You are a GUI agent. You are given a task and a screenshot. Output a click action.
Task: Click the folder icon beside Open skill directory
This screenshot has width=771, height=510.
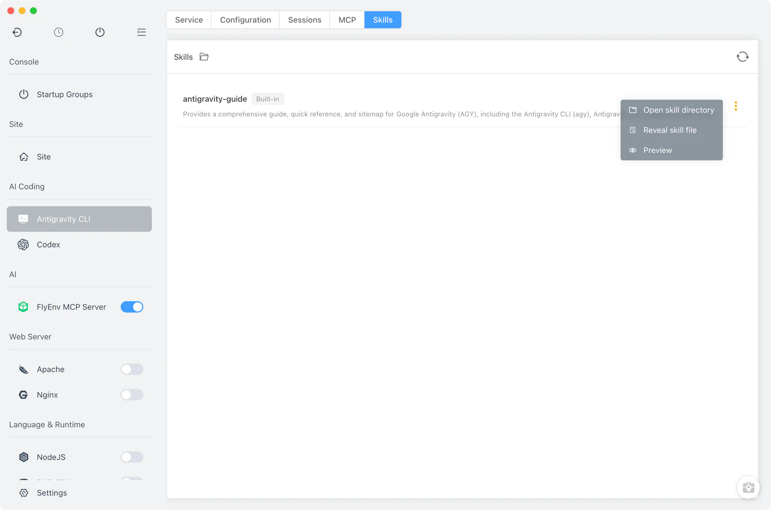tap(633, 110)
